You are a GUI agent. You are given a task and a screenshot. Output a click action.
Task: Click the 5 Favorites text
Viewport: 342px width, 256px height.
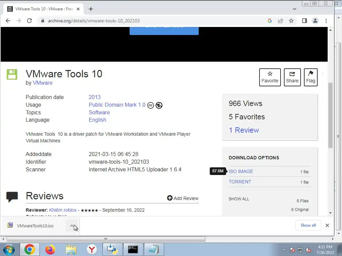247,117
